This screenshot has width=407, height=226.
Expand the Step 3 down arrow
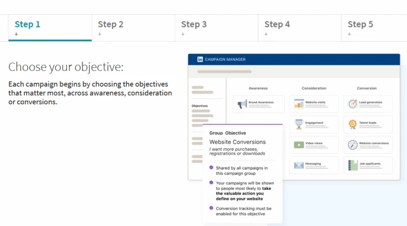point(183,34)
